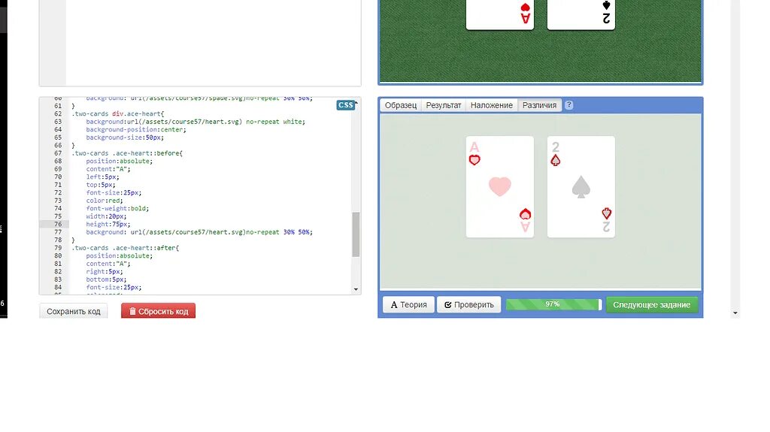Click the page scrollbar down arrow
Image resolution: width=770 pixels, height=432 pixels.
(x=735, y=313)
